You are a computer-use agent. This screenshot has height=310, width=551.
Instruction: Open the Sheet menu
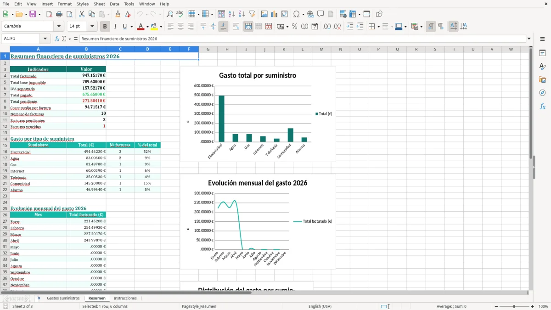[99, 4]
